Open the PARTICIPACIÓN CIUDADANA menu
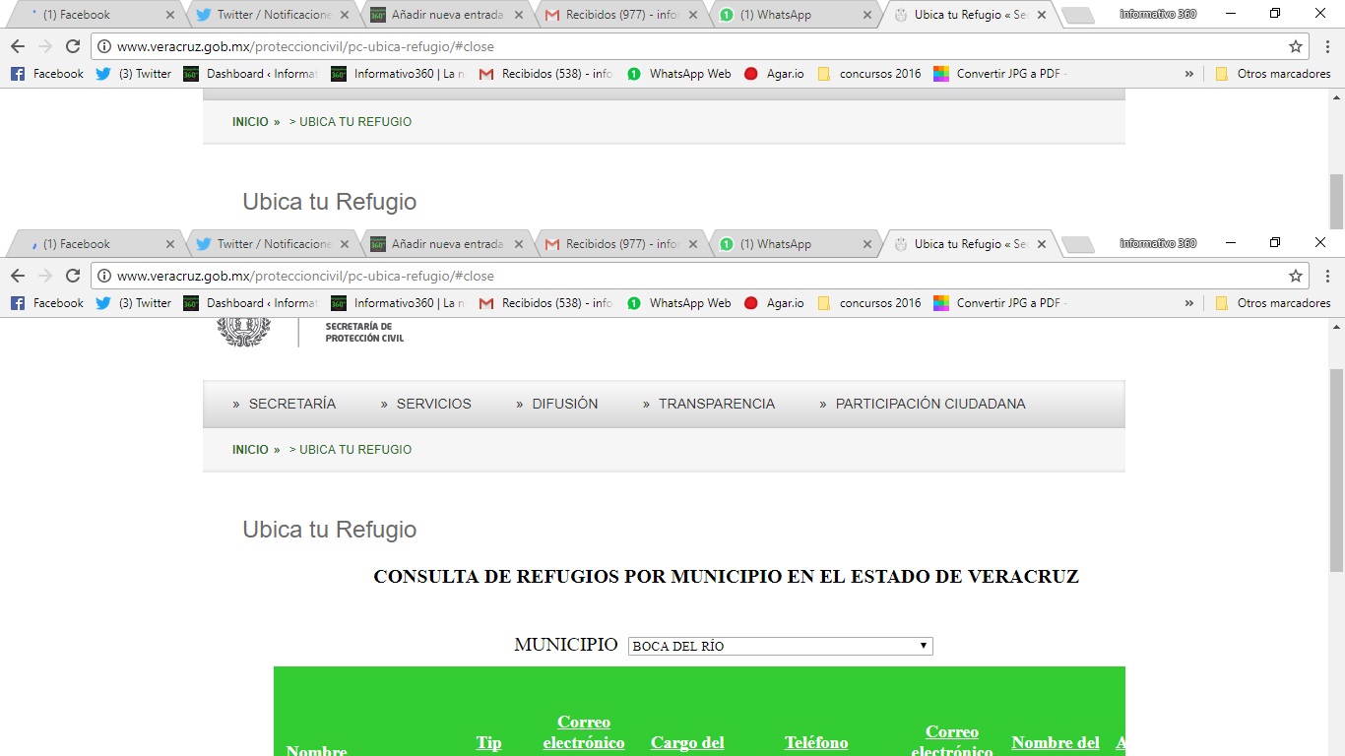This screenshot has height=756, width=1345. pos(929,404)
